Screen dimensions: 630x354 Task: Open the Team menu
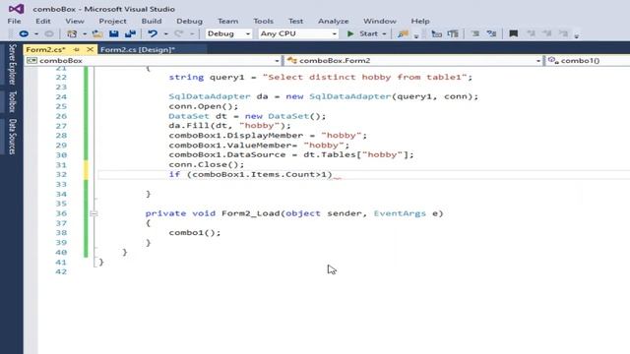point(227,21)
